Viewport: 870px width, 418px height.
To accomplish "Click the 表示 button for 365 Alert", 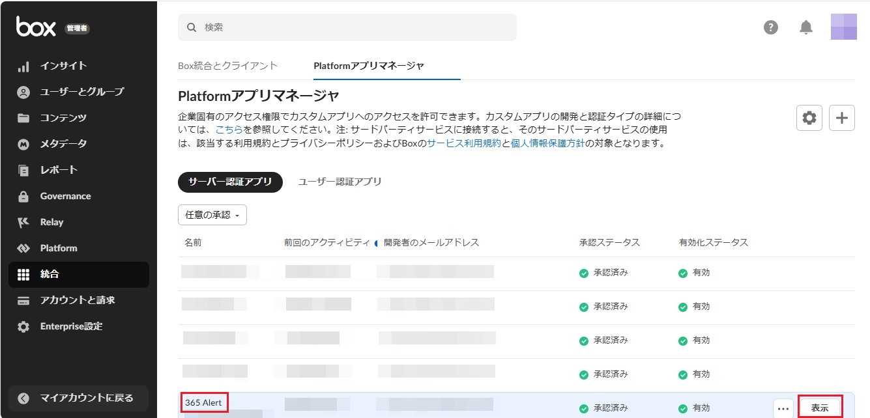I will click(820, 408).
